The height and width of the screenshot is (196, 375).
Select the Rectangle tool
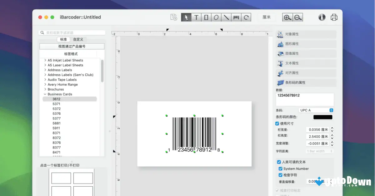point(206,17)
